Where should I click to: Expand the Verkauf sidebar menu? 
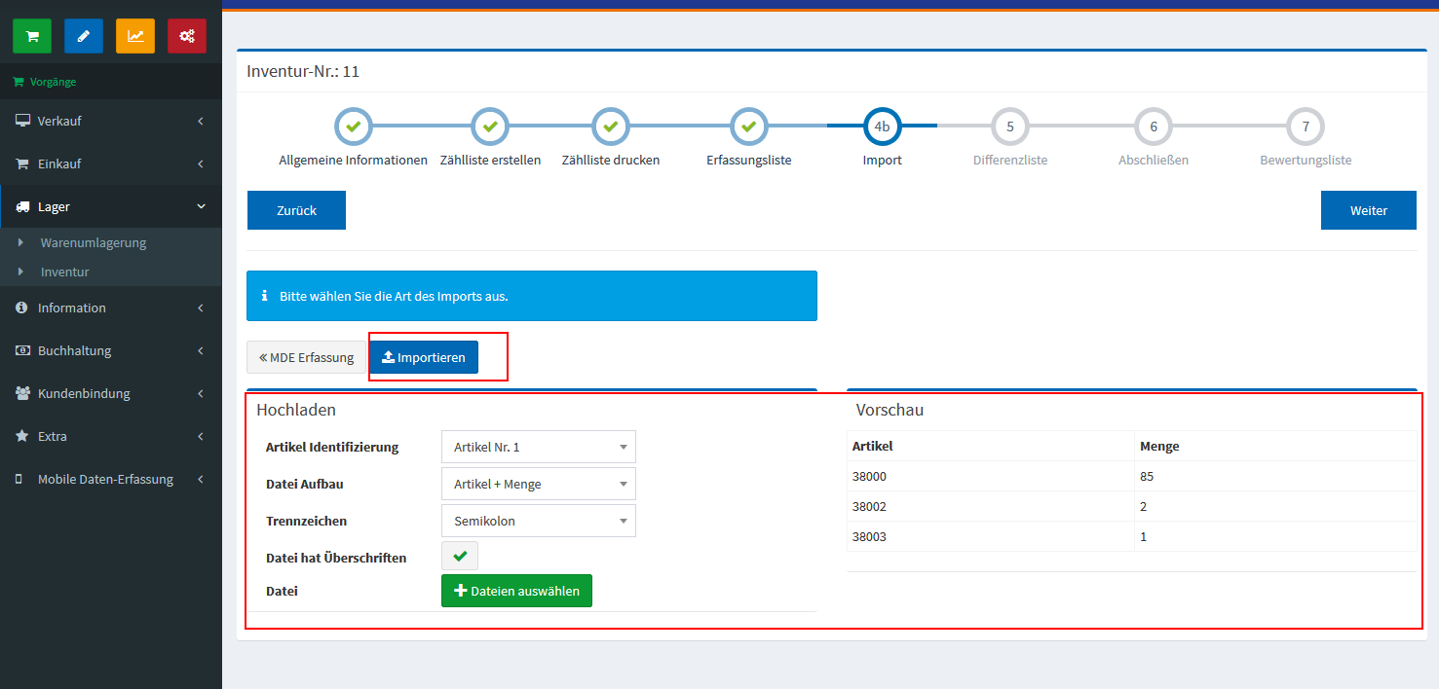tap(110, 121)
